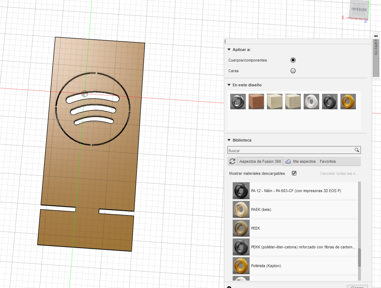Click the magnifier search icon
The width and height of the screenshot is (381, 288).
coord(357,150)
